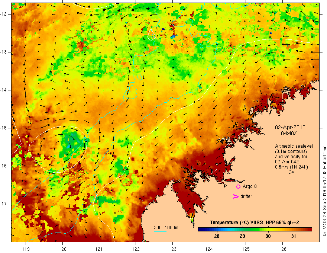Click the magenta Argo circle legend symbol
The image size is (327, 253).
click(238, 186)
